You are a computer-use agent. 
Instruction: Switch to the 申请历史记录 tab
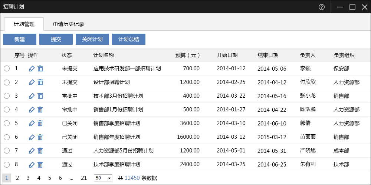(69, 24)
